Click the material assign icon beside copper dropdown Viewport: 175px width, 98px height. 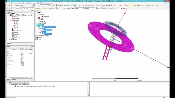click(73, 8)
